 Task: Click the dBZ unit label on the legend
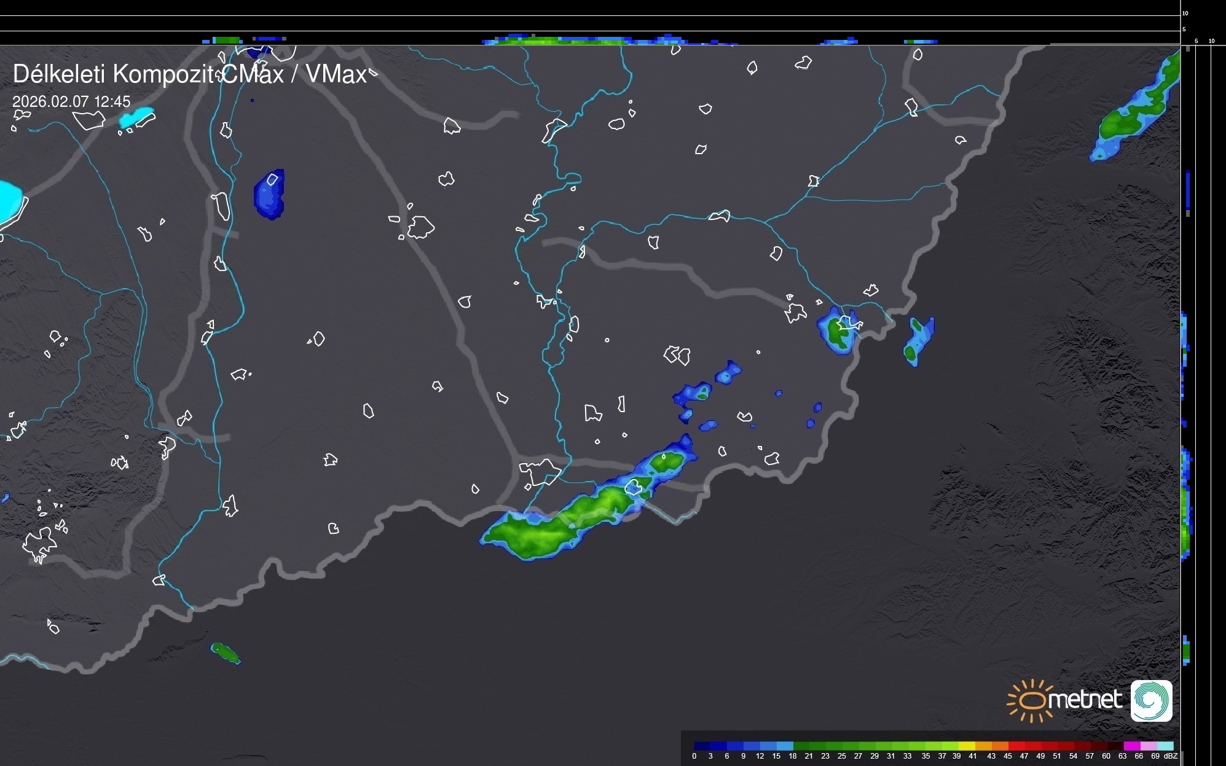(1171, 756)
